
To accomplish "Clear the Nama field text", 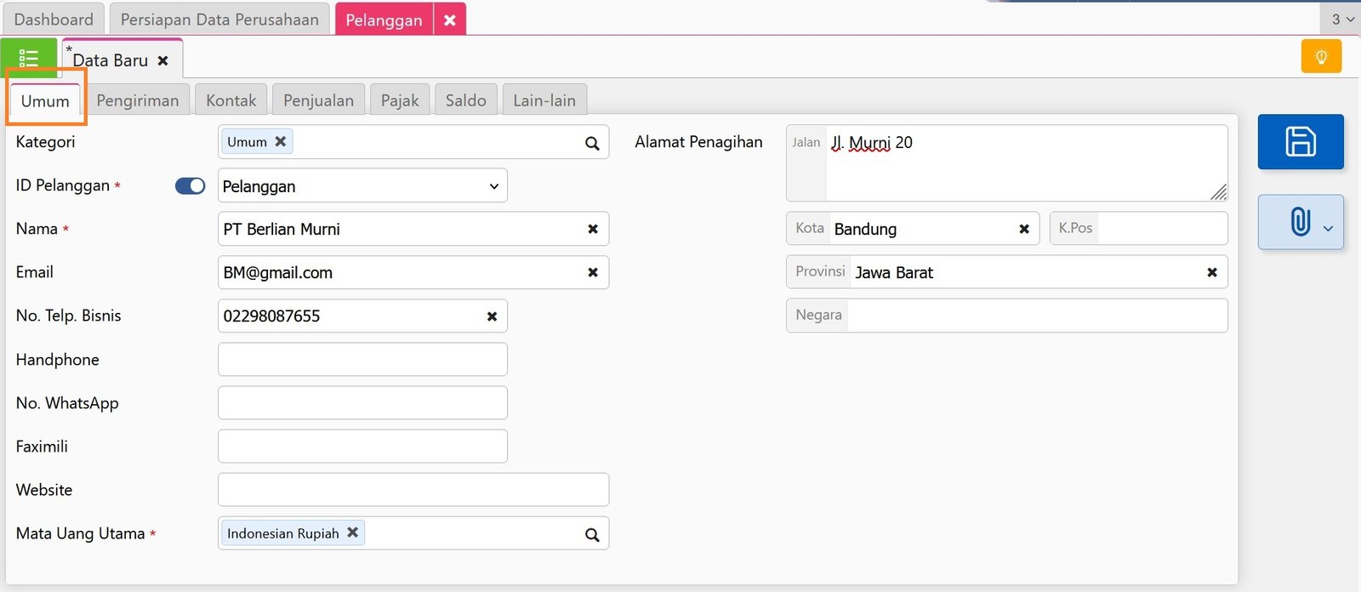I will 593,229.
